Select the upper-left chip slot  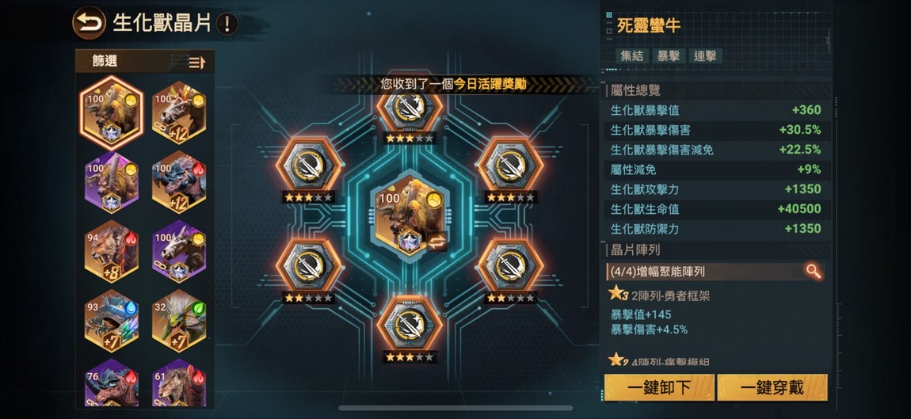point(308,166)
